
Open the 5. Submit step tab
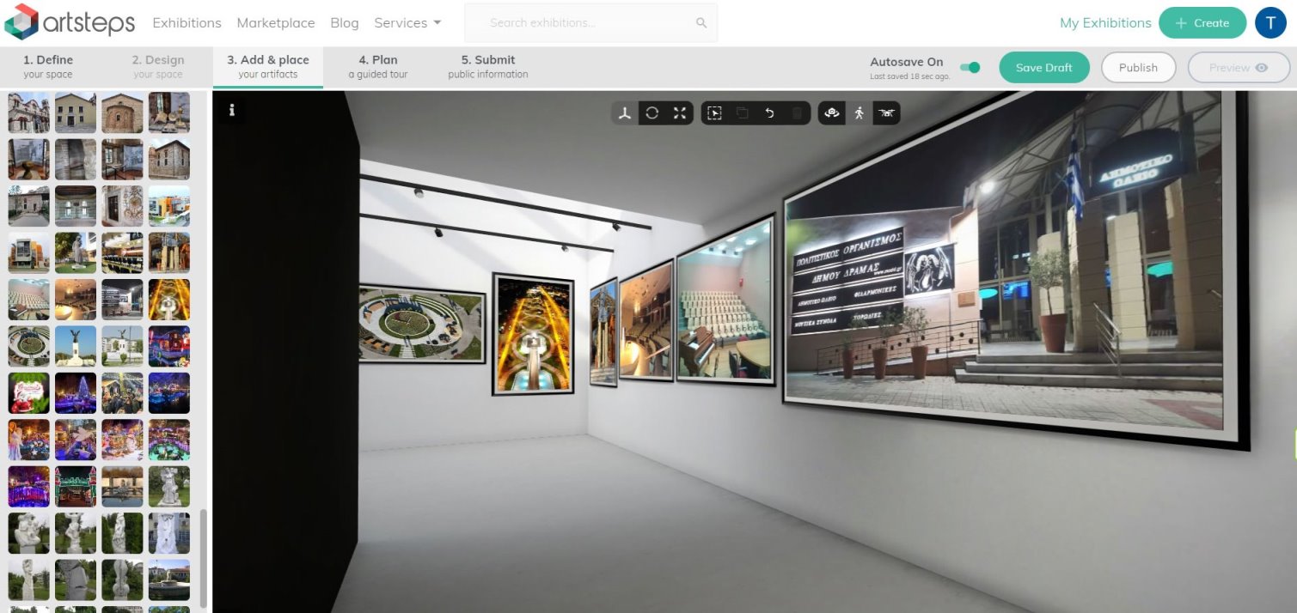pos(487,67)
